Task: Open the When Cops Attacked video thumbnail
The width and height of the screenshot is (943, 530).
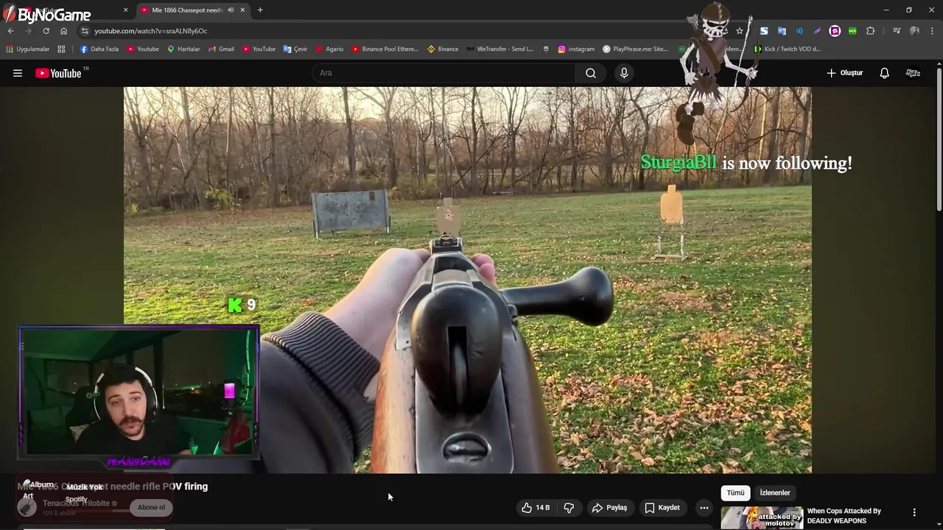Action: coord(762,518)
